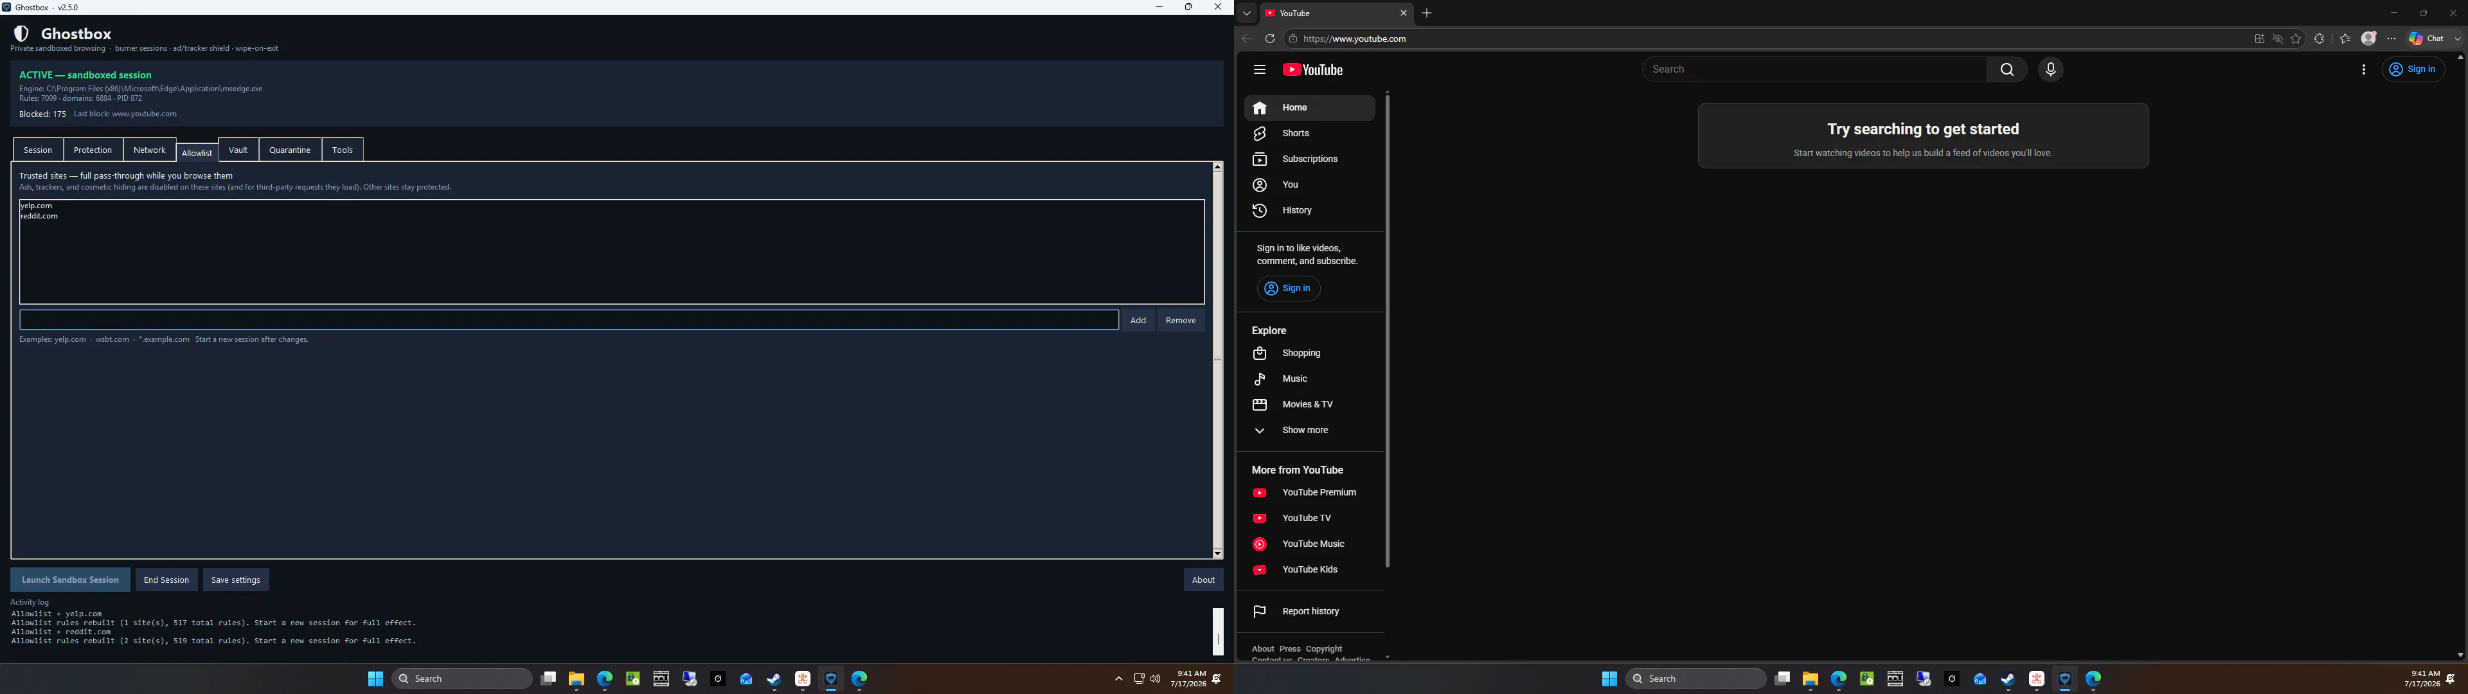Image resolution: width=2468 pixels, height=694 pixels.
Task: Close the YouTube browser tab
Action: [x=1404, y=13]
